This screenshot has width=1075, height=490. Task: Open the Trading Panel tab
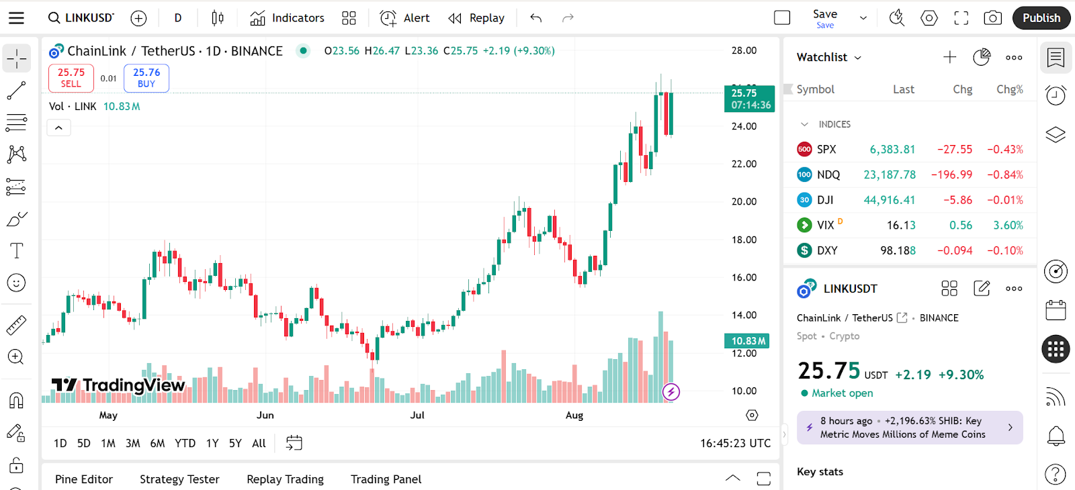pos(386,479)
